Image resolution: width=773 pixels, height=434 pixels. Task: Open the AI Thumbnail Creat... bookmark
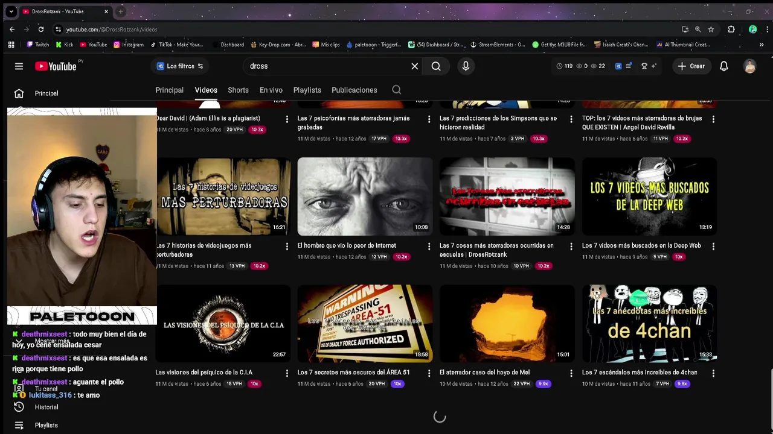click(683, 45)
